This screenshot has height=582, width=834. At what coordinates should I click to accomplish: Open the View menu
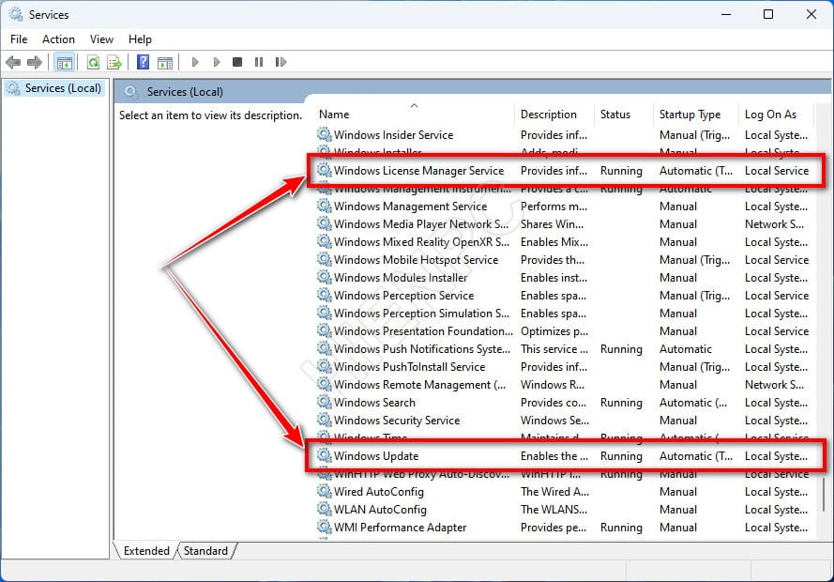point(101,39)
